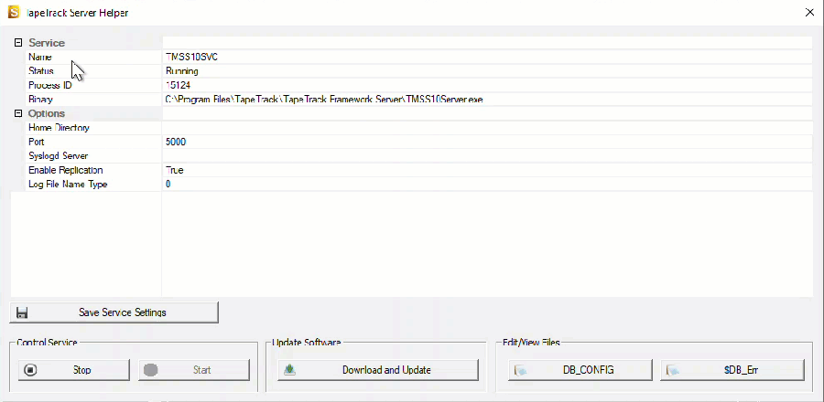Image resolution: width=824 pixels, height=402 pixels.
Task: Click the disabled Start button label
Action: pyautogui.click(x=201, y=370)
